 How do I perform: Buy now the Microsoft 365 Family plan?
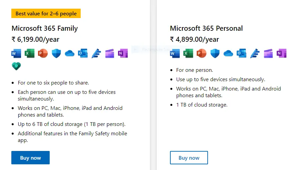coord(30,158)
